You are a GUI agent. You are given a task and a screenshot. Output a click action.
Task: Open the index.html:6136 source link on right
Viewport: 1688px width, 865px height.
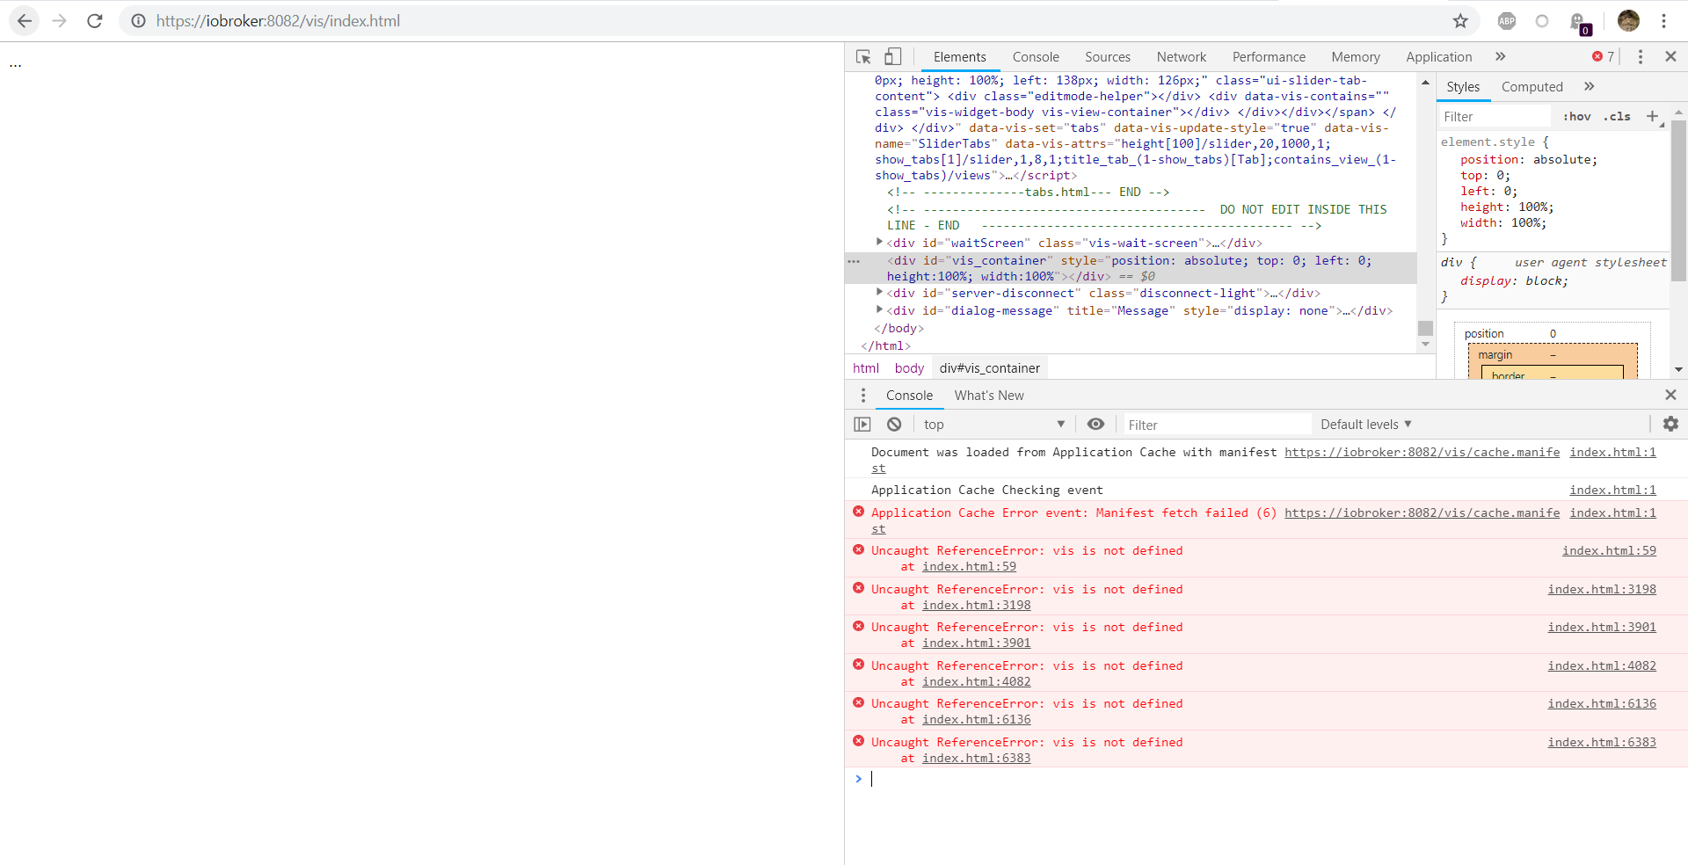pos(1602,704)
